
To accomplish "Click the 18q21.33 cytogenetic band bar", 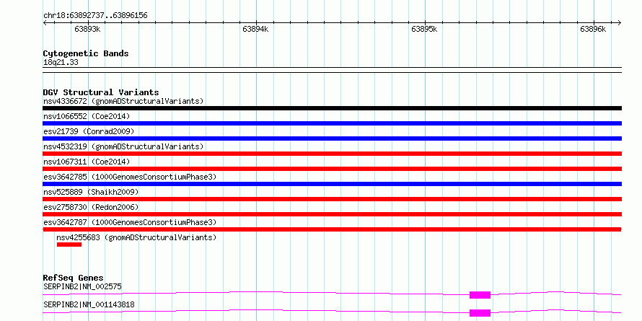I will pyautogui.click(x=332, y=70).
